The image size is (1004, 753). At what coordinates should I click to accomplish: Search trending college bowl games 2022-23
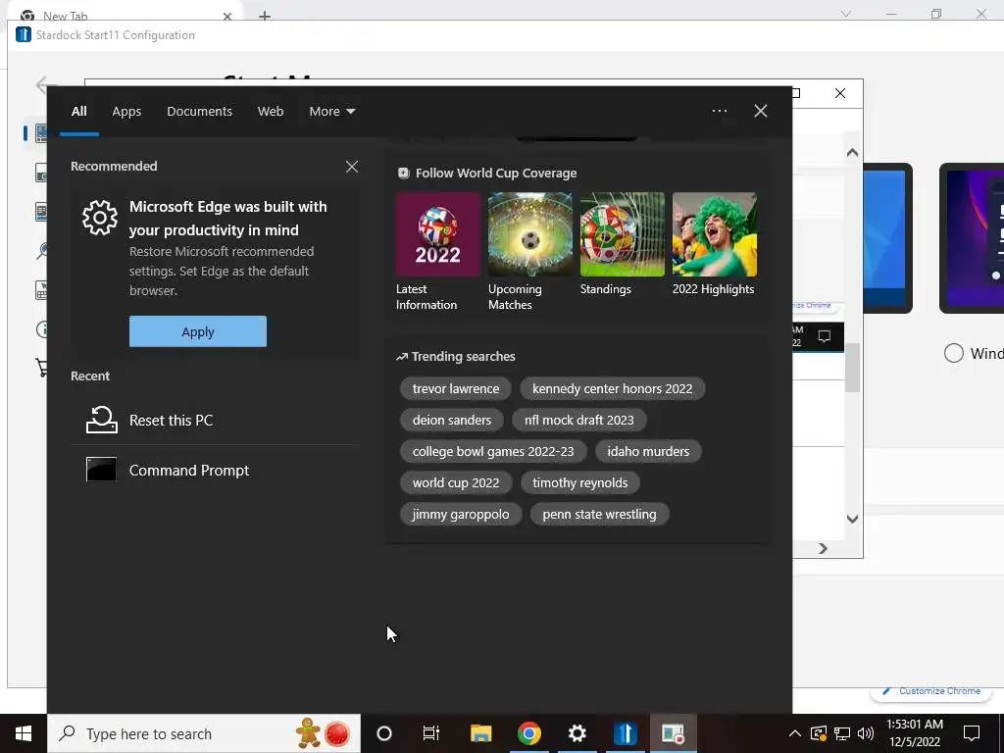pyautogui.click(x=493, y=451)
